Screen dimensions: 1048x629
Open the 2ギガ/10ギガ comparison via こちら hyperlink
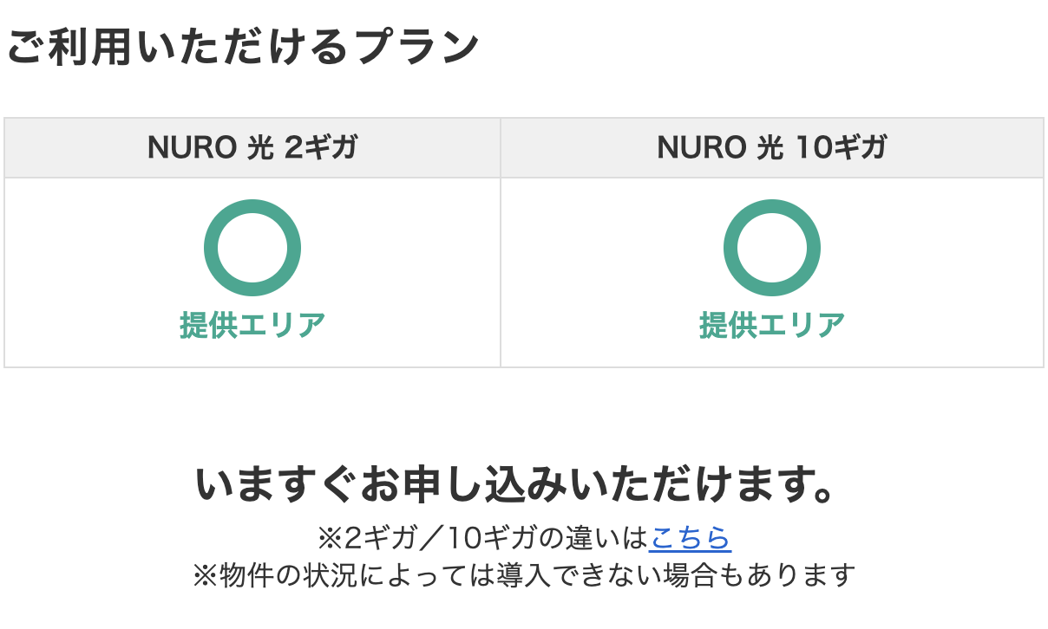(691, 538)
